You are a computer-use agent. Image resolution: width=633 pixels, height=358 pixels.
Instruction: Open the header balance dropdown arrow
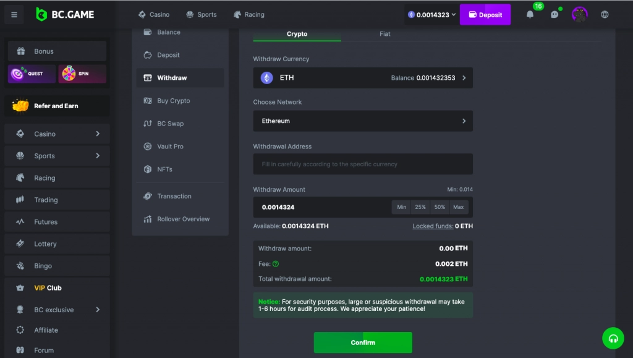tap(454, 14)
